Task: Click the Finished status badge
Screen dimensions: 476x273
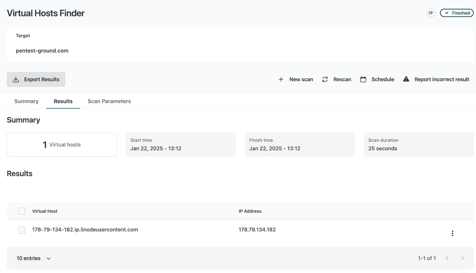Action: 456,13
